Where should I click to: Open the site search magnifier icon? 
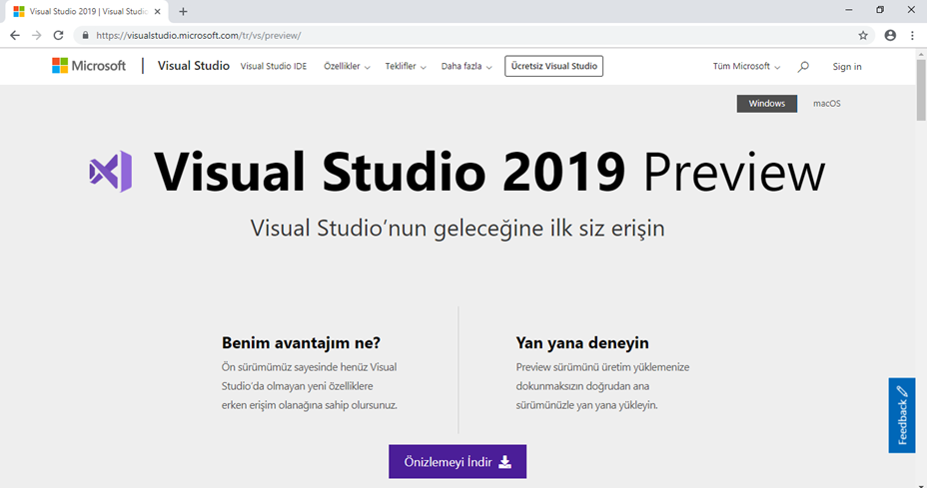click(803, 67)
